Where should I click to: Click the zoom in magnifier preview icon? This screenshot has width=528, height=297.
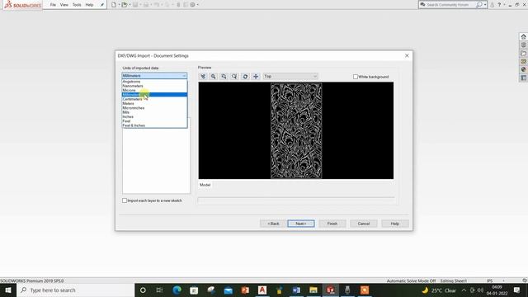click(213, 77)
